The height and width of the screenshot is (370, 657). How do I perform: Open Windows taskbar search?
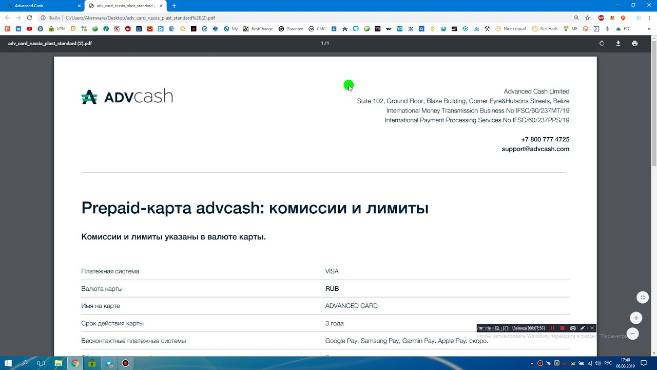[25, 363]
